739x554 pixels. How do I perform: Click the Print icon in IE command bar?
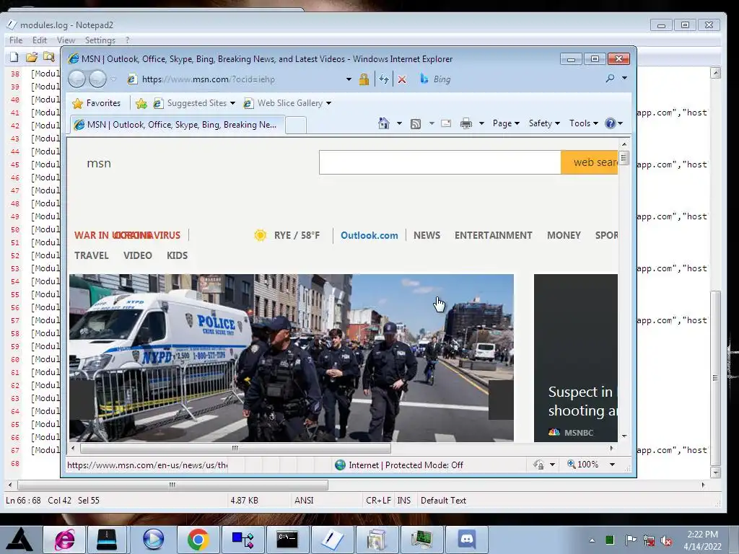pos(465,123)
